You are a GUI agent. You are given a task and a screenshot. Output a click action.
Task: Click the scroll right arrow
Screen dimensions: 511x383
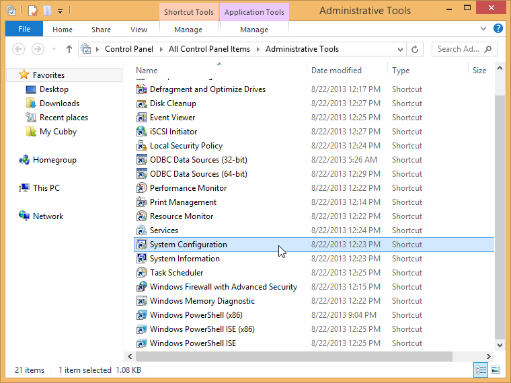[x=489, y=356]
